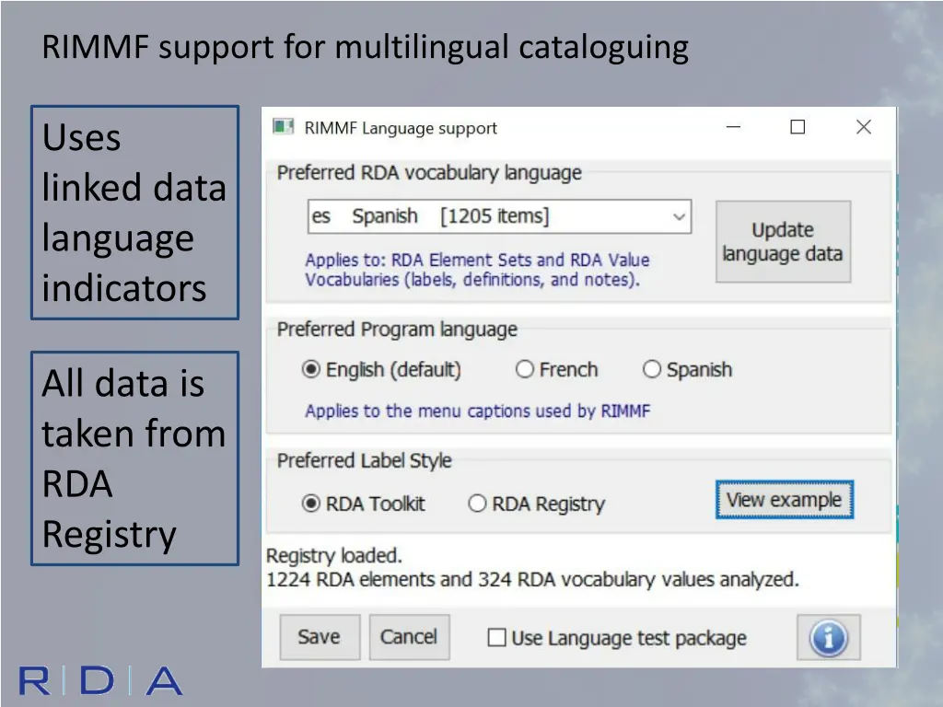
Task: Click 'Applies to the menu captions' note
Action: (x=478, y=411)
